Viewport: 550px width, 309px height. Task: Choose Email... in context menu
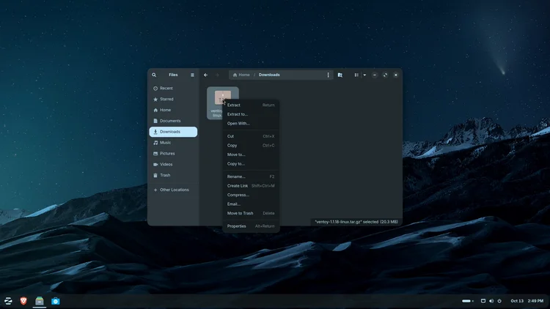point(251,204)
